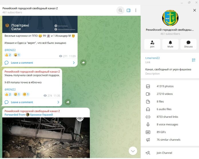This screenshot has height=159, width=199.
Task: Mute channel notifications with the bell button
Action: point(170,44)
